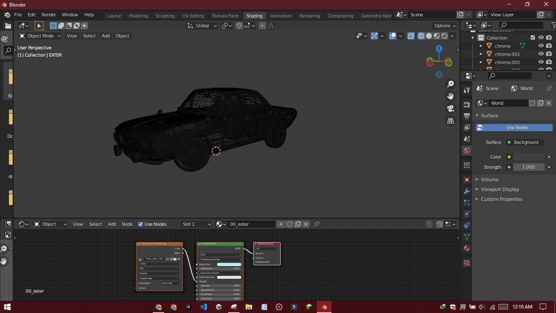
Task: Toggle proportional editing in header
Action: tap(262, 26)
